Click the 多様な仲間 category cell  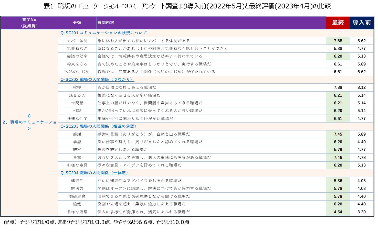coord(77,119)
